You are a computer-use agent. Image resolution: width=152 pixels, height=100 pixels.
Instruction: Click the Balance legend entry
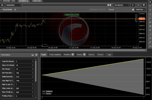click(x=48, y=91)
